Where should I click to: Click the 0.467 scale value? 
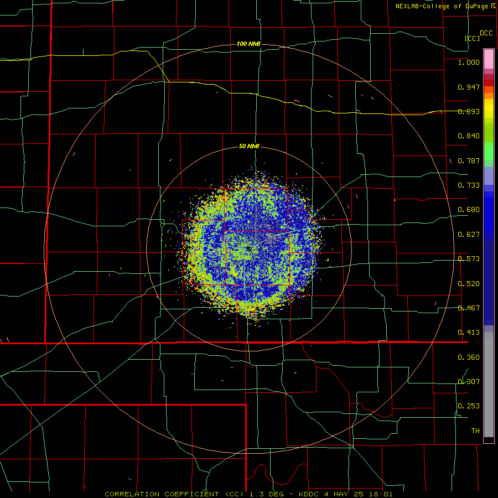click(469, 308)
